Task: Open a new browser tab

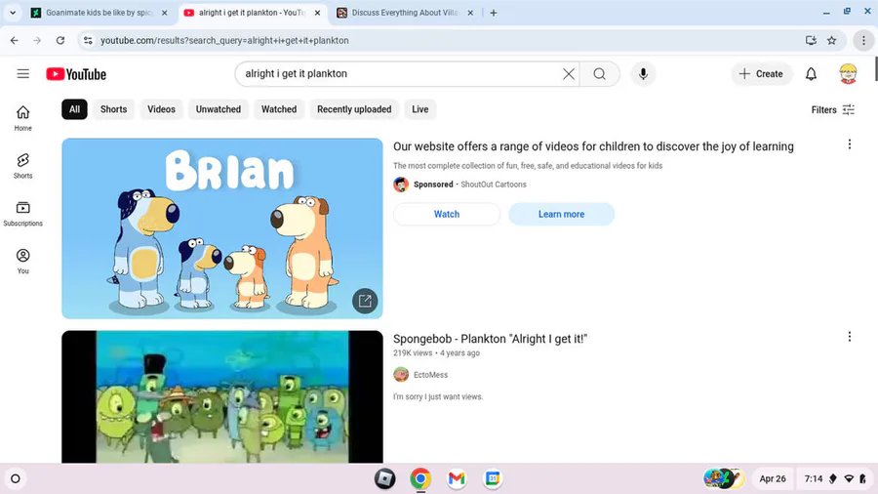Action: click(x=494, y=13)
